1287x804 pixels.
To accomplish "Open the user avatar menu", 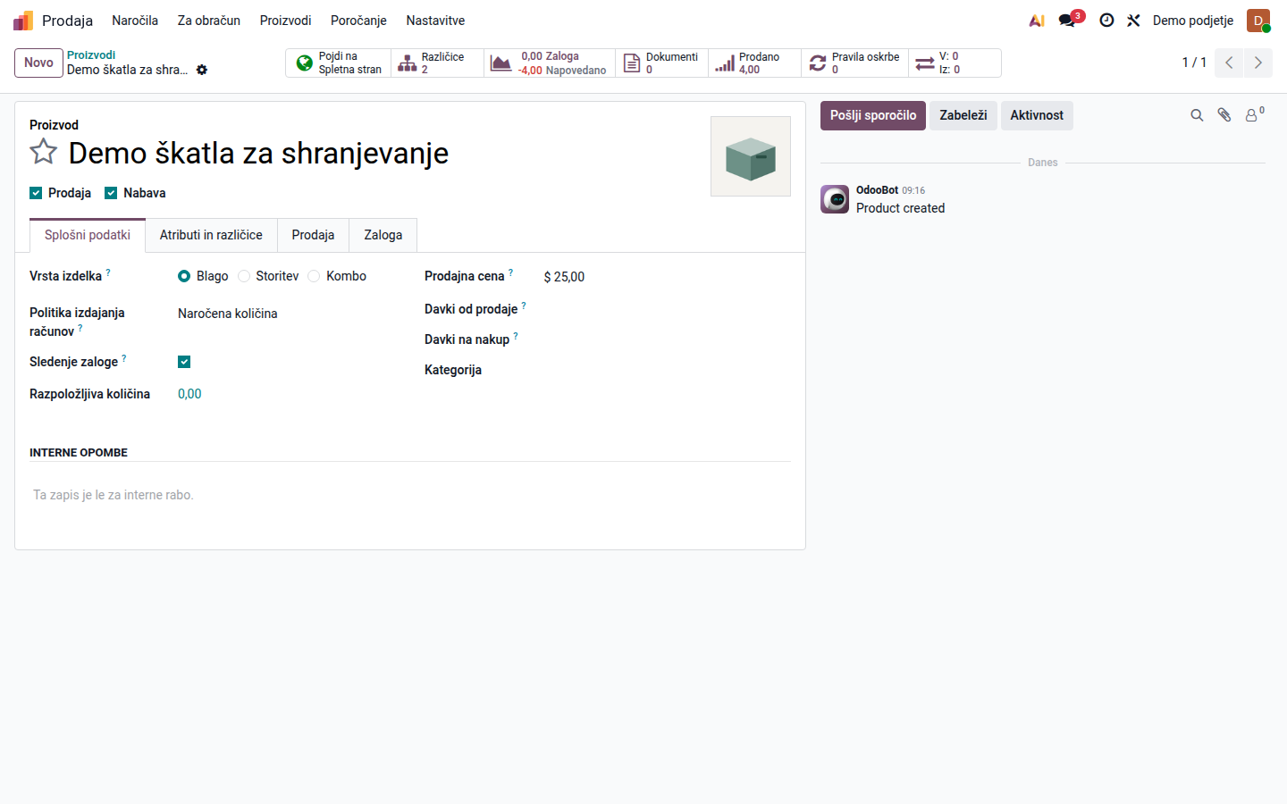I will (1258, 21).
